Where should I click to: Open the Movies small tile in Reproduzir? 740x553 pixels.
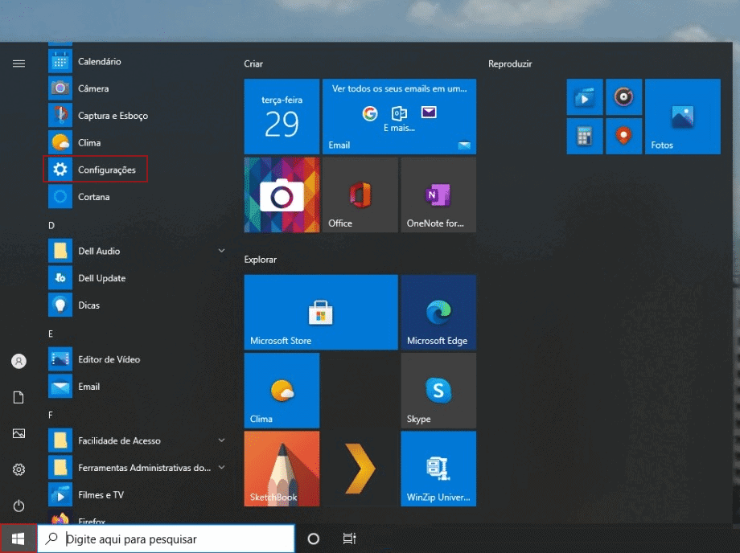pos(585,97)
